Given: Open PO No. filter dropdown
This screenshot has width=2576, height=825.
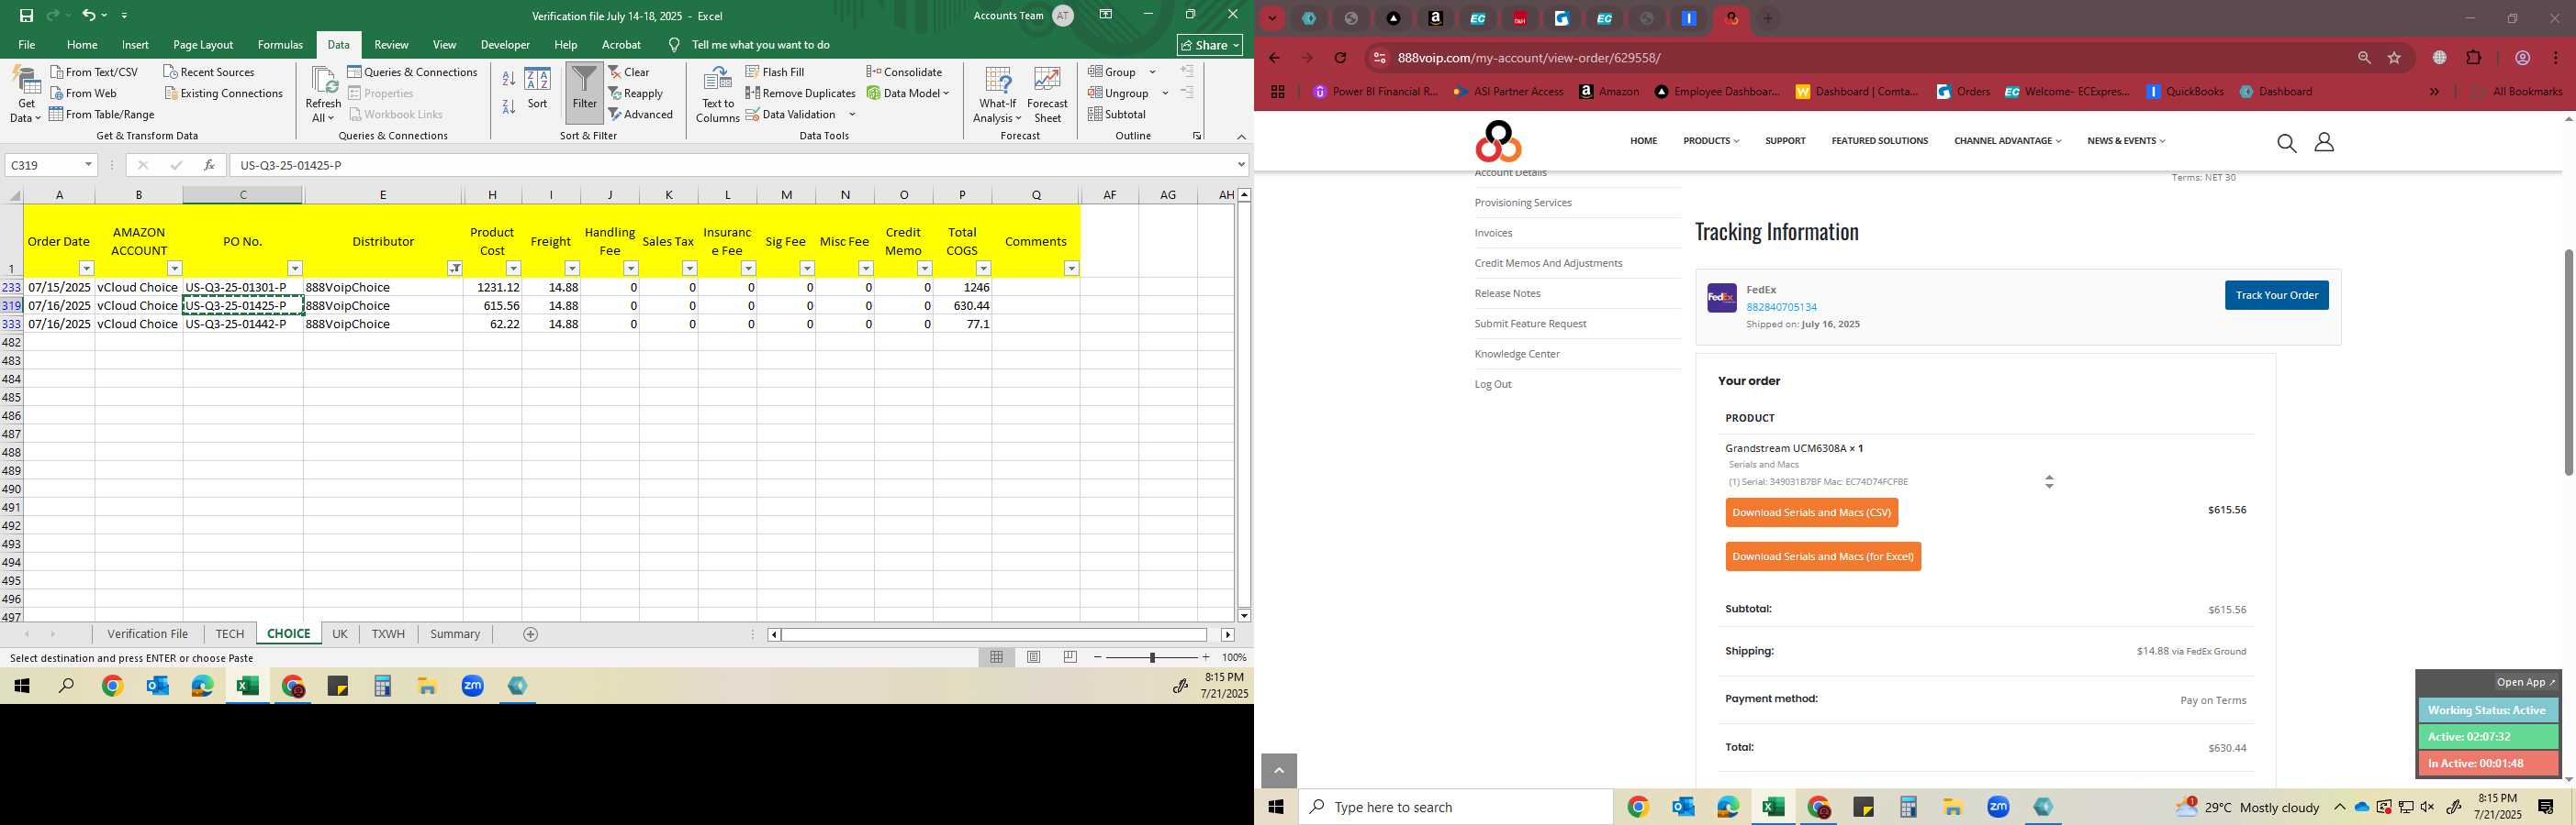Looking at the screenshot, I should pos(295,269).
